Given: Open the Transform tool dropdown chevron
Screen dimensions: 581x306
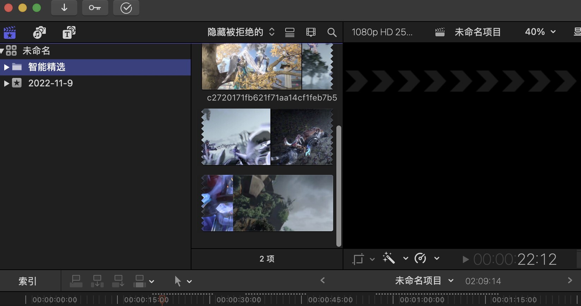Looking at the screenshot, I should click(x=372, y=259).
